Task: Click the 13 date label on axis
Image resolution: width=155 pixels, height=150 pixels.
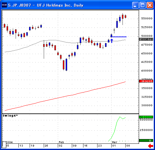Action: coord(21,146)
